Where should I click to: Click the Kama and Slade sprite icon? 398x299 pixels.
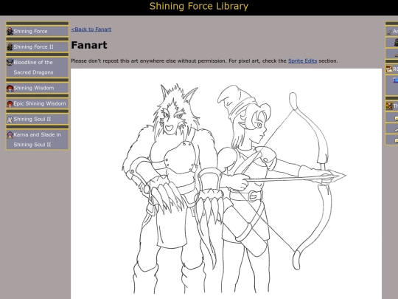tap(10, 135)
